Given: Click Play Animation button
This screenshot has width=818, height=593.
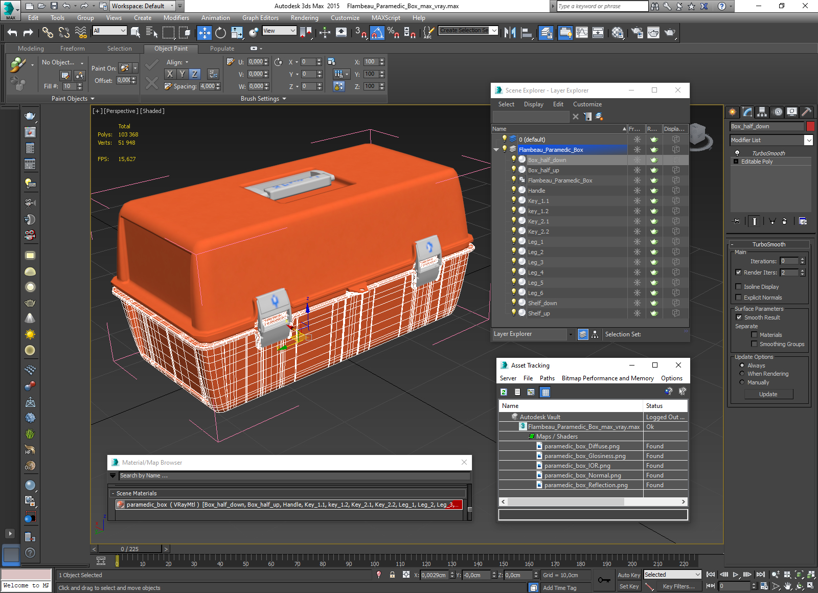Looking at the screenshot, I should (x=736, y=575).
